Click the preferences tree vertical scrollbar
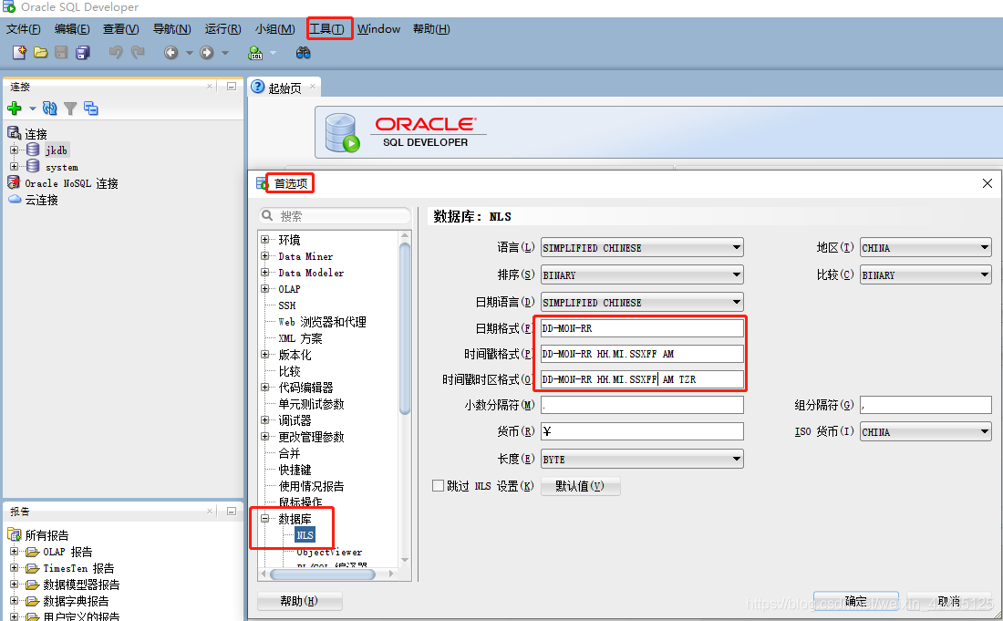1003x621 pixels. [x=404, y=329]
